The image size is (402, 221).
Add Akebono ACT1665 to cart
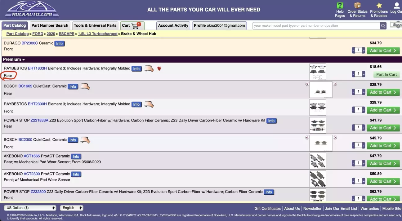tap(383, 164)
